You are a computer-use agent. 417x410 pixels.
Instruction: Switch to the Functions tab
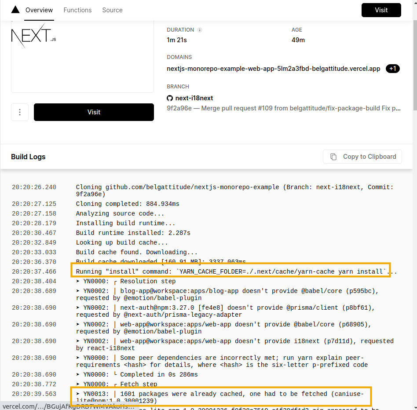click(77, 10)
